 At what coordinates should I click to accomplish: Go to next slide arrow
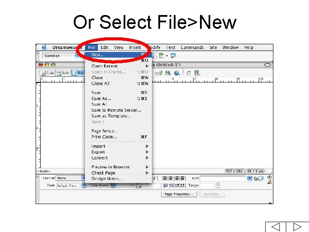[x=297, y=227]
